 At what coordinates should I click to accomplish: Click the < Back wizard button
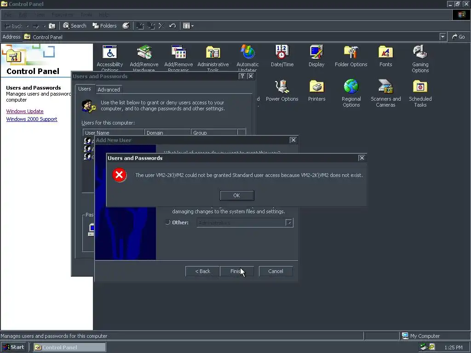click(203, 271)
